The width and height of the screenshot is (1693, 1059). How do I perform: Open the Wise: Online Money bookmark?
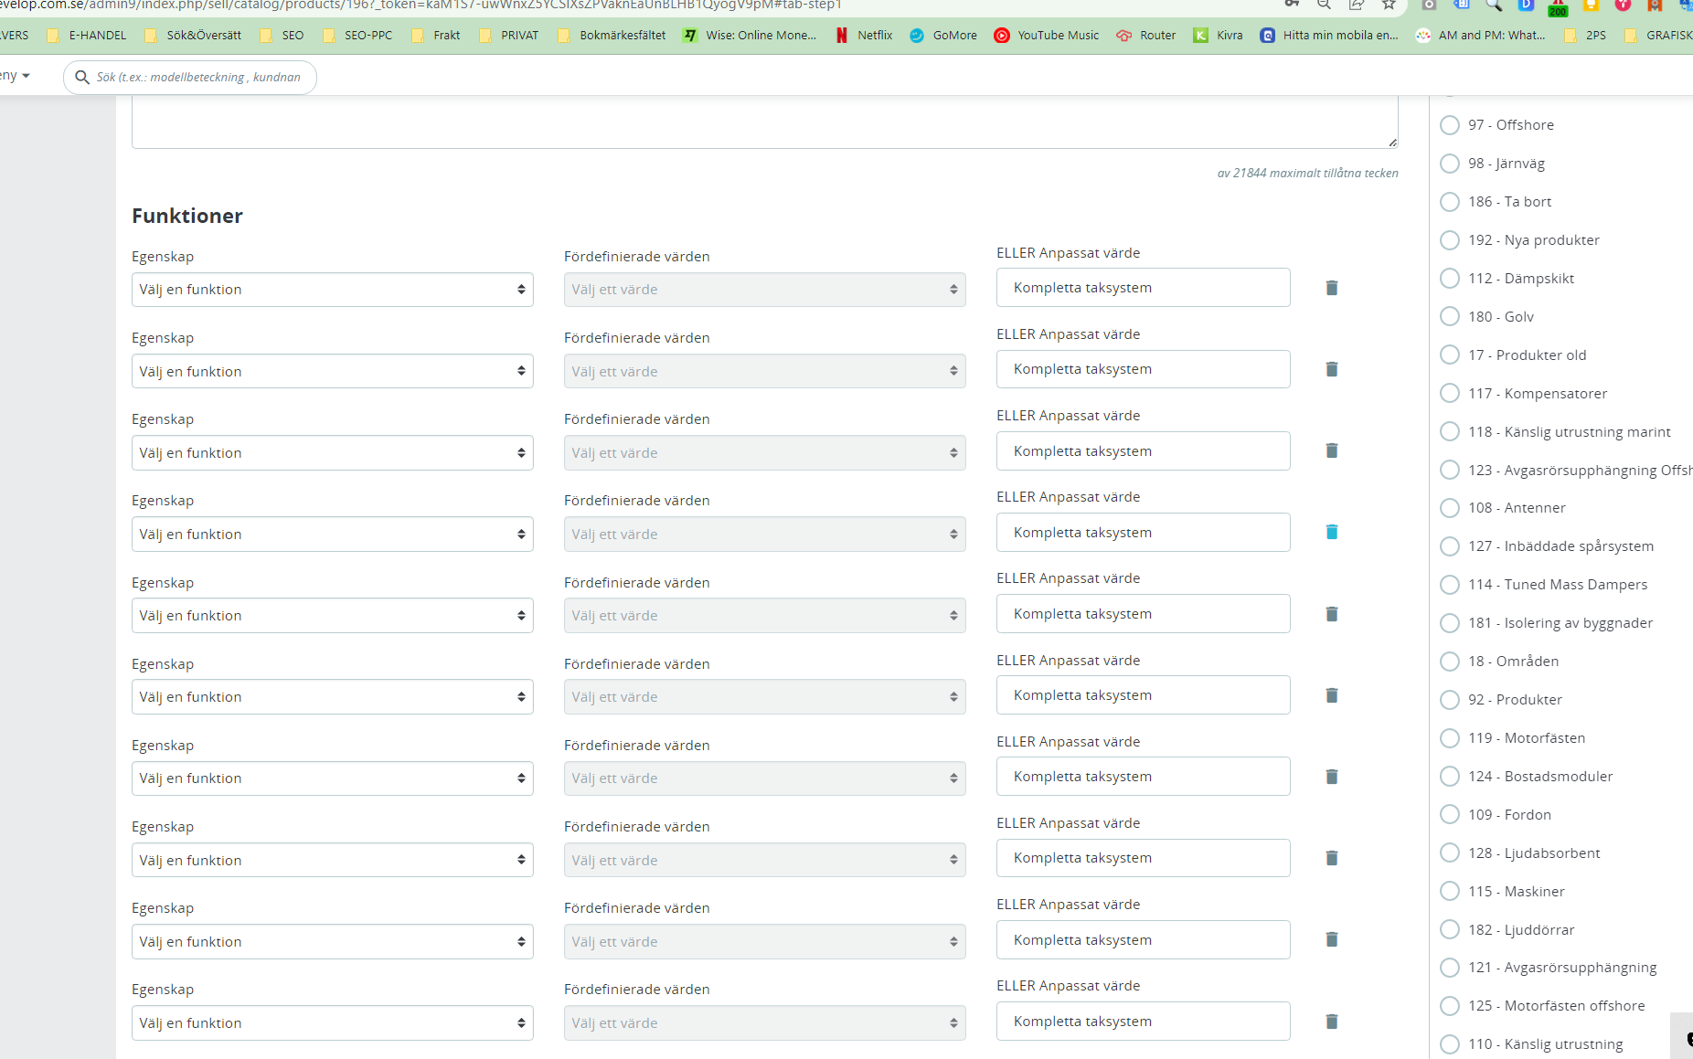pyautogui.click(x=751, y=36)
